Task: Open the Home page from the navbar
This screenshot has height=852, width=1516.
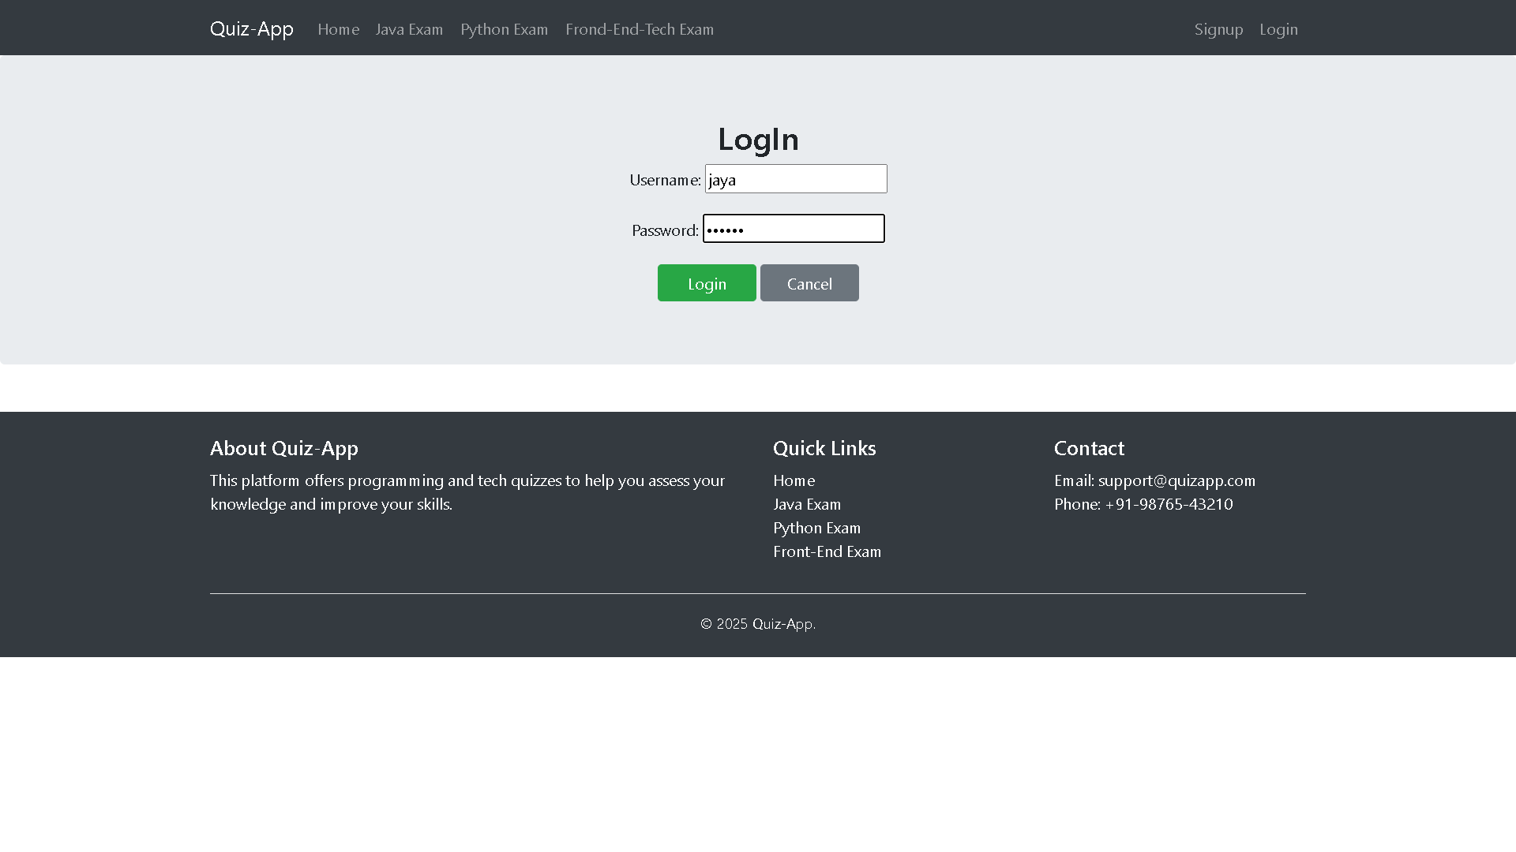Action: [338, 29]
